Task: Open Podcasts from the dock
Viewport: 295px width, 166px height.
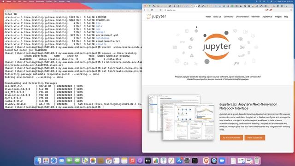Action: pyautogui.click(x=140, y=161)
